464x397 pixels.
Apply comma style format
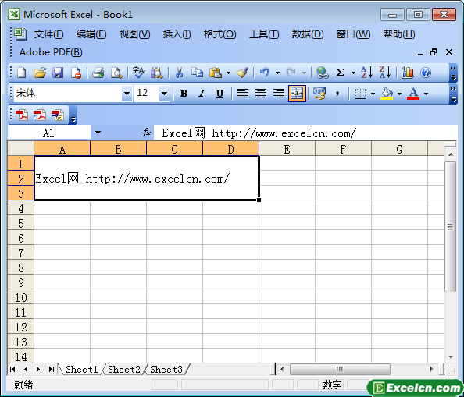337,94
